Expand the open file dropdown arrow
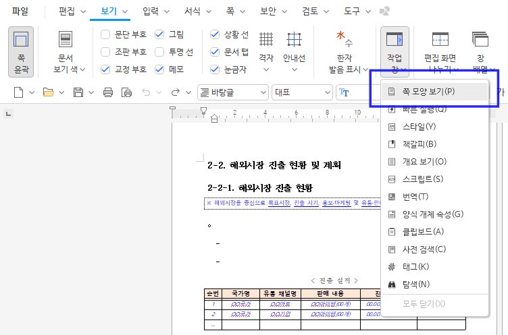Viewport: 508px width, 335px height. point(61,93)
